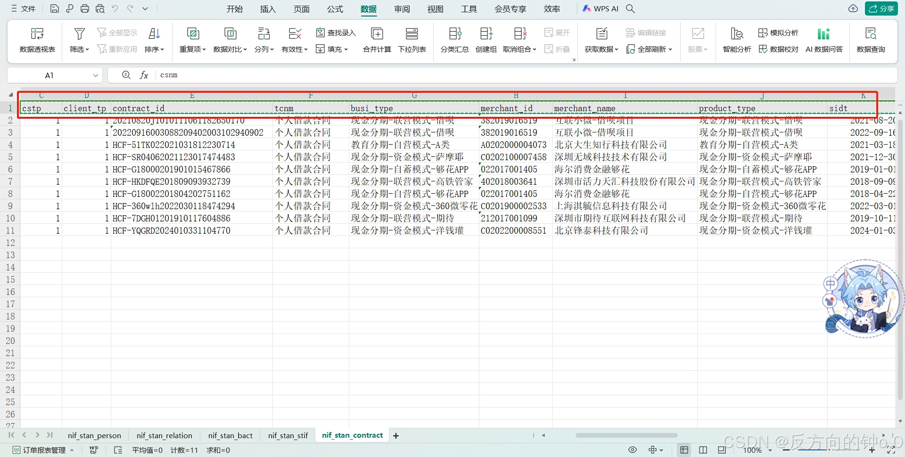This screenshot has width=905, height=457.
Task: Click the 查找录入 tool
Action: point(336,33)
